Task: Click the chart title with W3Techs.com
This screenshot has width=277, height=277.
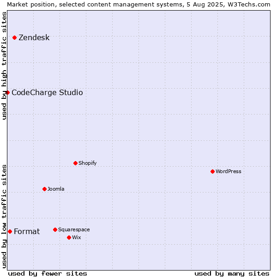Action: (x=138, y=5)
